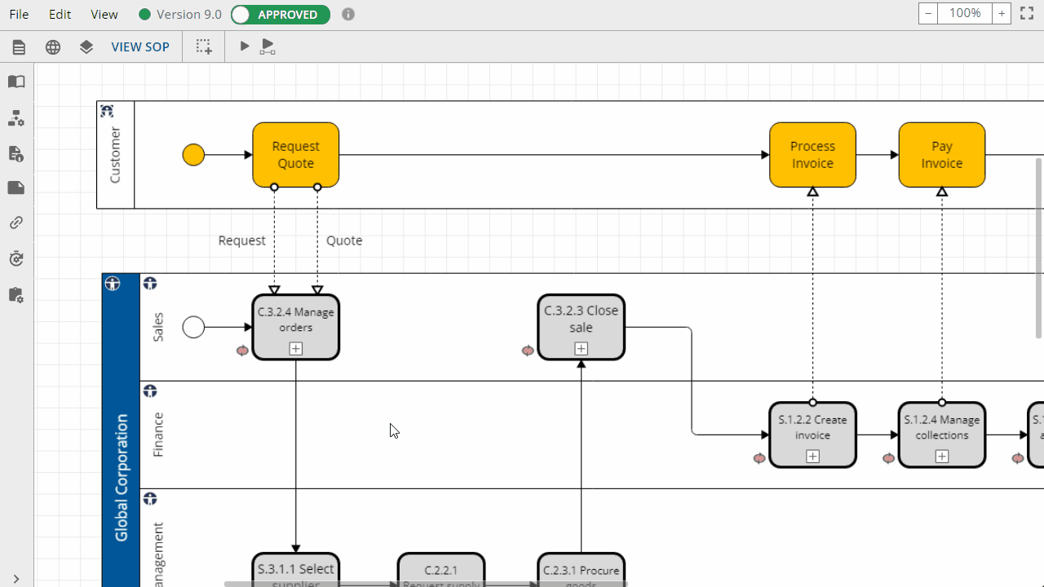The width and height of the screenshot is (1044, 587).
Task: Expand the left sidebar with bottom chevron
Action: (x=16, y=579)
